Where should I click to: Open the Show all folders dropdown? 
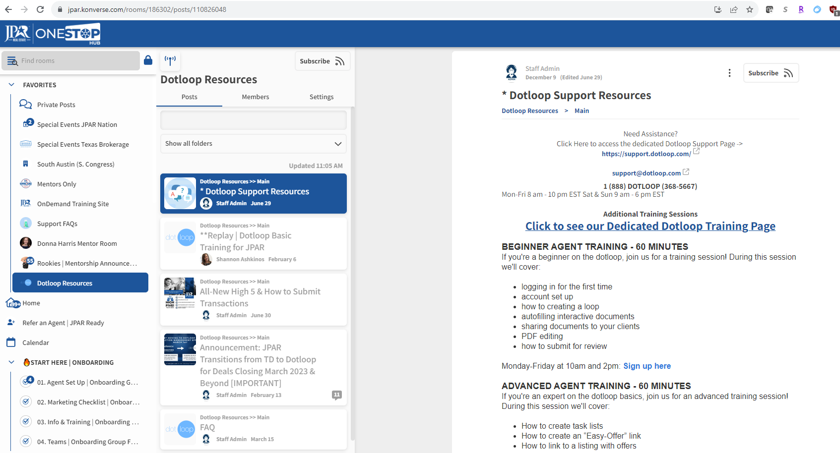pyautogui.click(x=254, y=144)
